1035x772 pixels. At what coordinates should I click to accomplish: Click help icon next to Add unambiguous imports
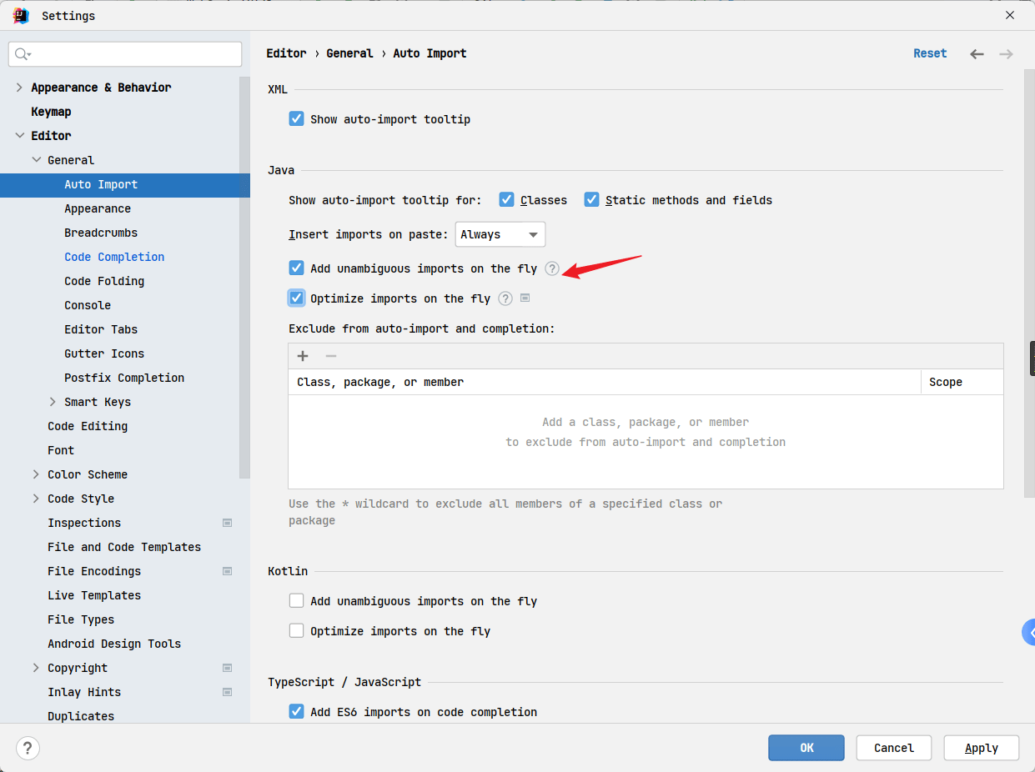pyautogui.click(x=552, y=268)
